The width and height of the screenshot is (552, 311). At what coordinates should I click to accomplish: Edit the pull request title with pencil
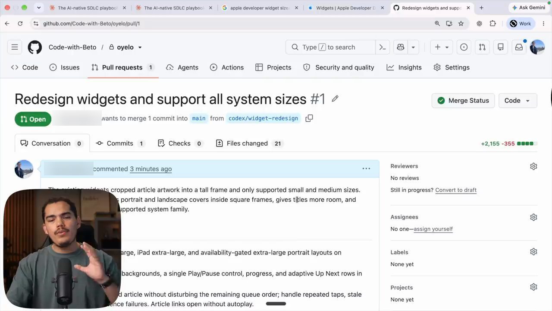[x=335, y=99]
